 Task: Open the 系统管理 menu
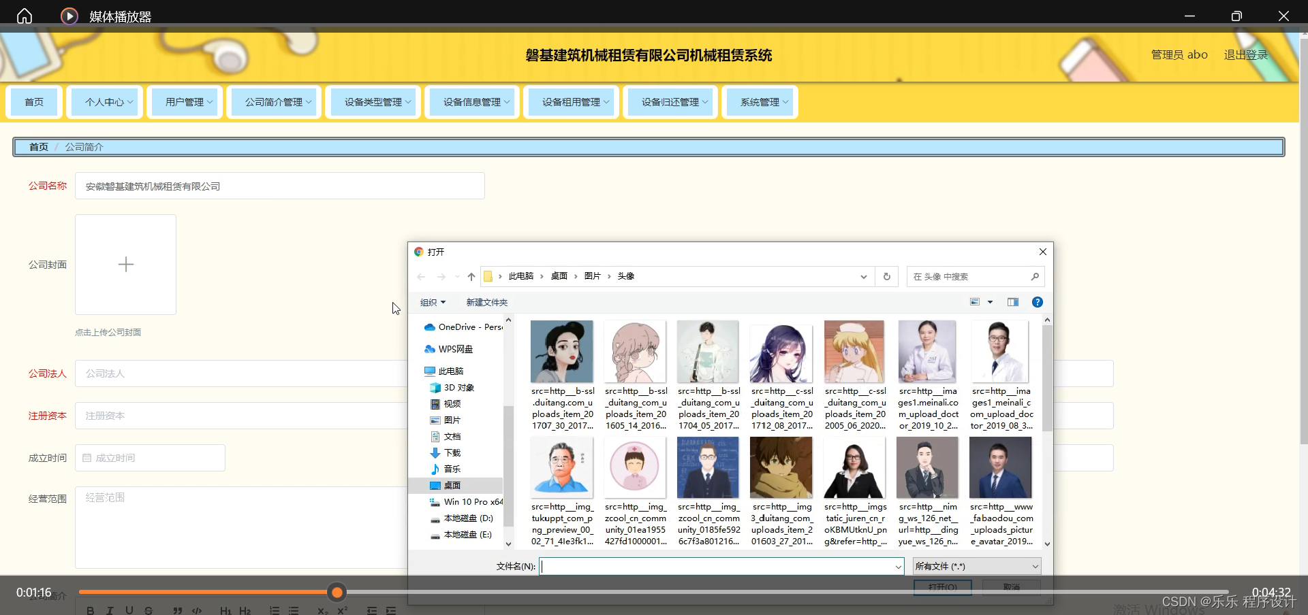760,102
